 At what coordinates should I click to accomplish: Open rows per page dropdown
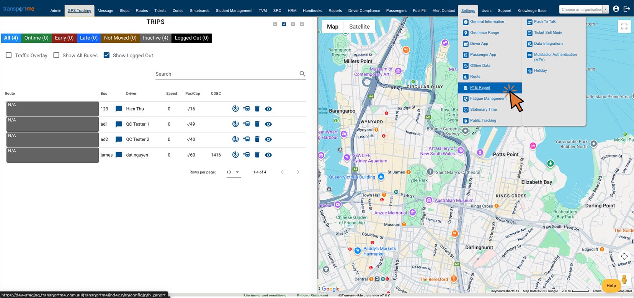(233, 172)
